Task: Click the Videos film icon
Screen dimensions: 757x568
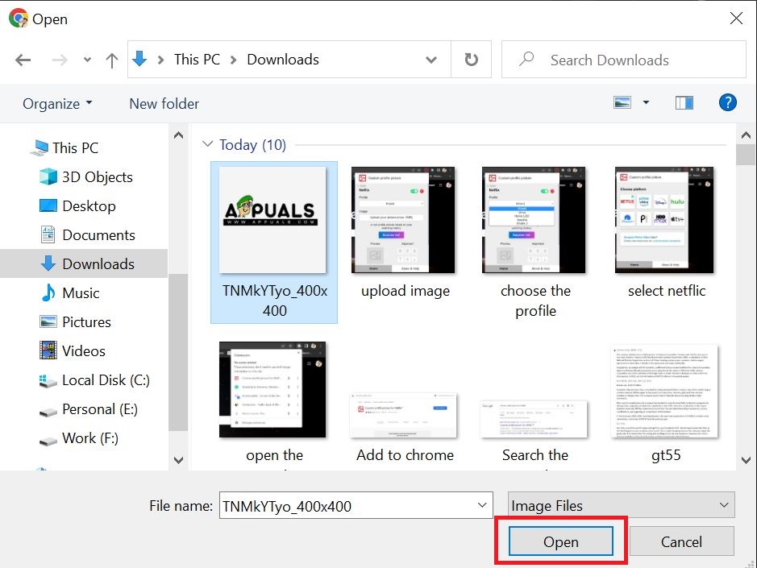Action: click(48, 350)
